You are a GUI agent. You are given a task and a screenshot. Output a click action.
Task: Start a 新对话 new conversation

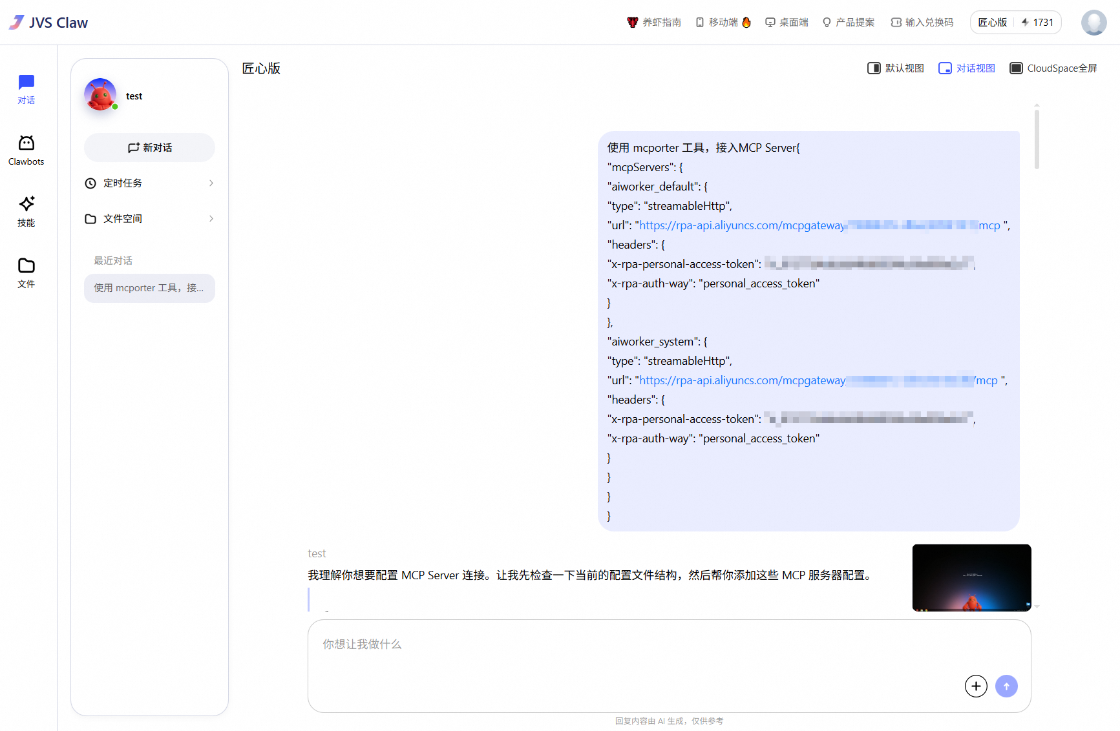tap(149, 148)
